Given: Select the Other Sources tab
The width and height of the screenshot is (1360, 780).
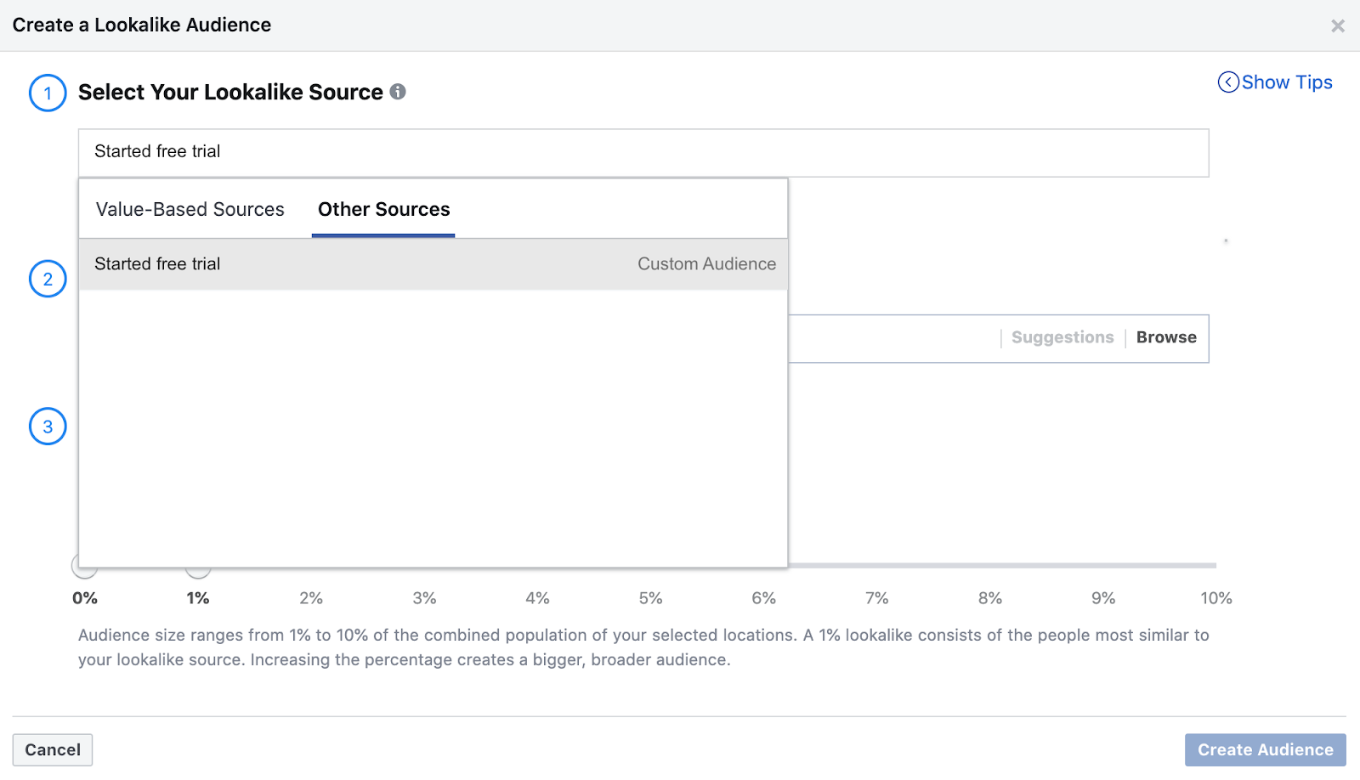Looking at the screenshot, I should click(383, 210).
